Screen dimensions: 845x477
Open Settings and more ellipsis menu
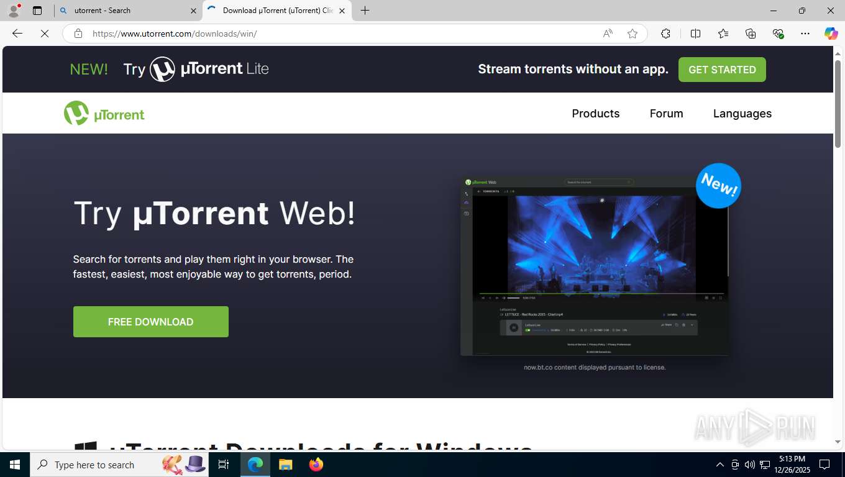click(805, 34)
